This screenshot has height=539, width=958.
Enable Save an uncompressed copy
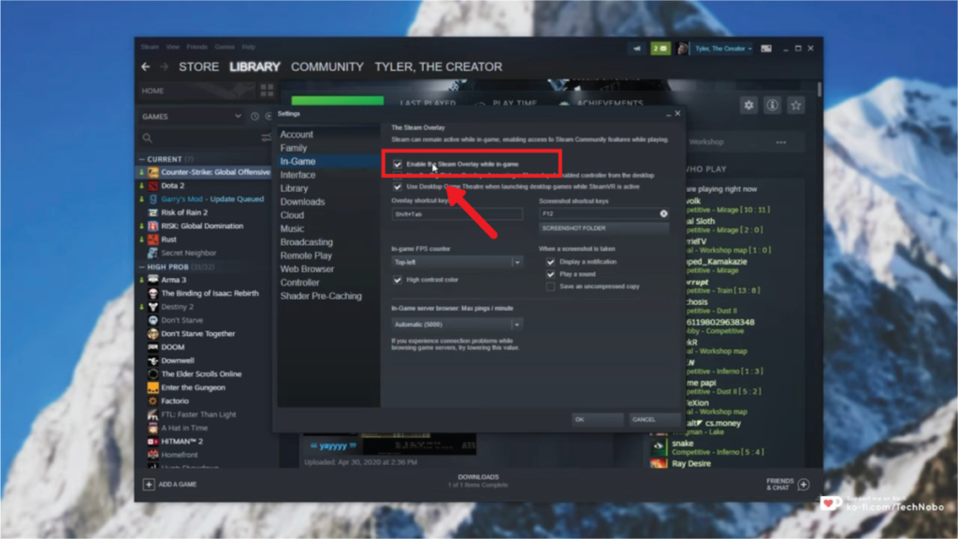point(550,286)
